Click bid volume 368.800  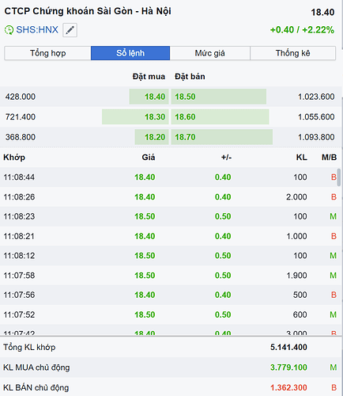coord(21,137)
